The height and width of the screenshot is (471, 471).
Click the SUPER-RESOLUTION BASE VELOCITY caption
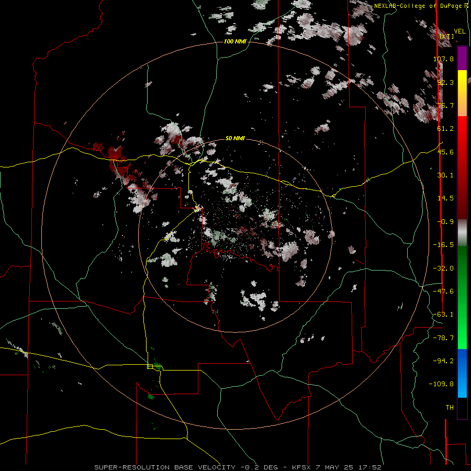coord(165,467)
